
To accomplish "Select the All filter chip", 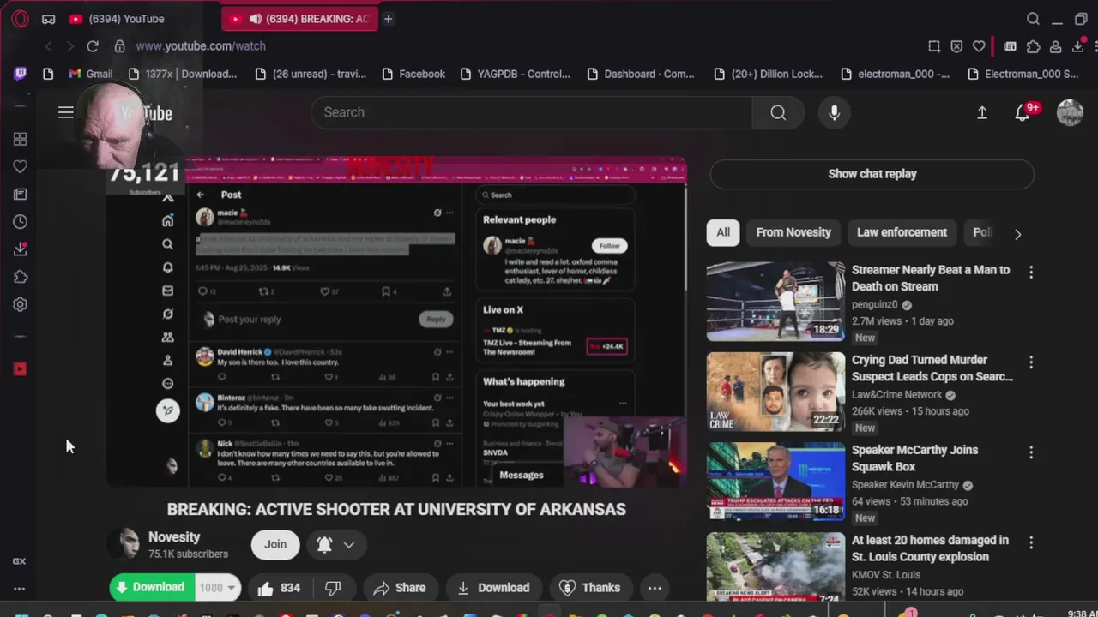I will 723,232.
